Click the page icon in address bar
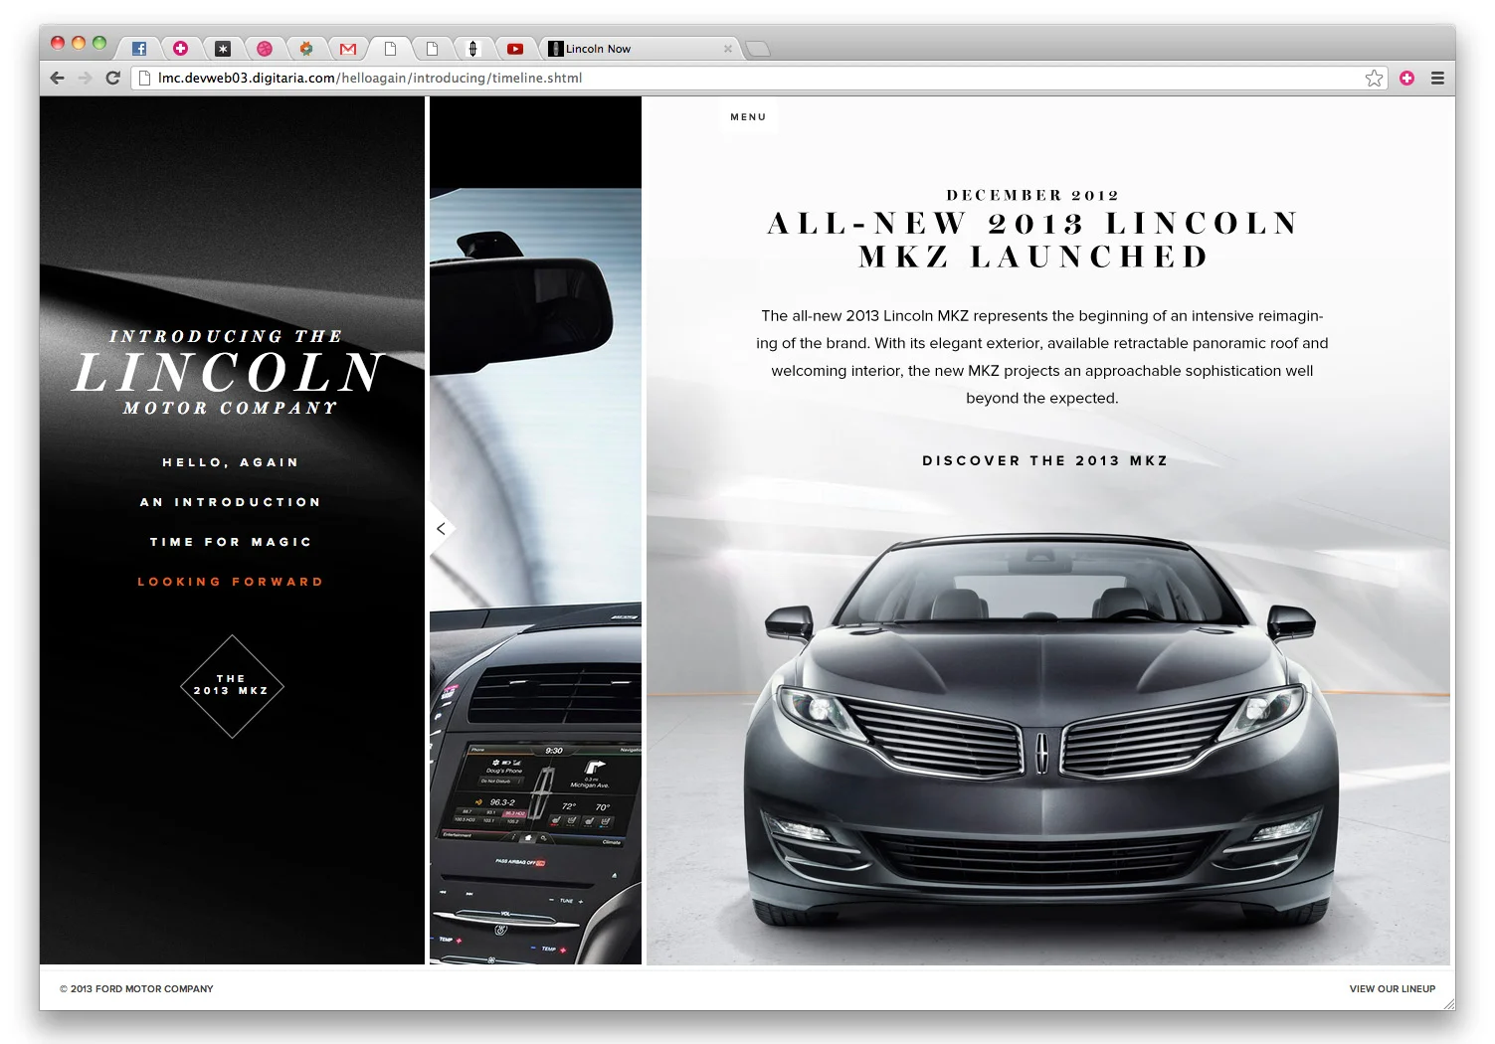1495x1044 pixels. point(144,78)
